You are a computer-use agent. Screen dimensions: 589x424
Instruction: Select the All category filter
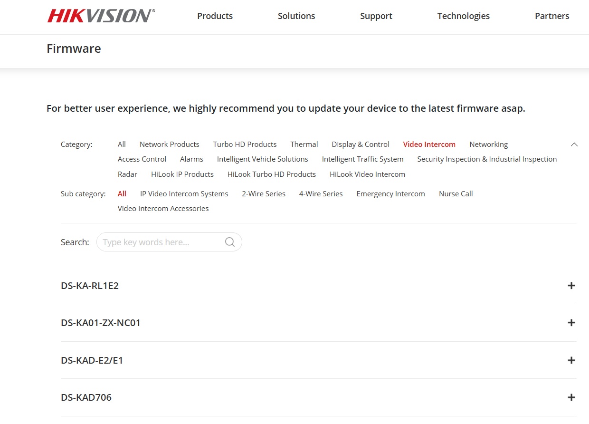click(x=122, y=145)
